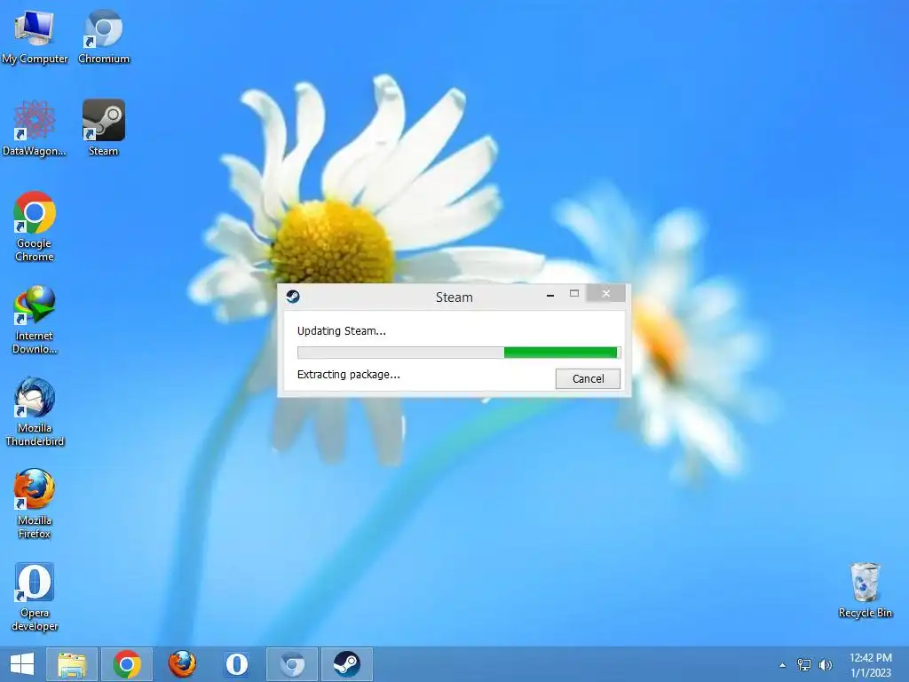Launch Firefox from the taskbar
This screenshot has width=909, height=682.
tap(182, 664)
